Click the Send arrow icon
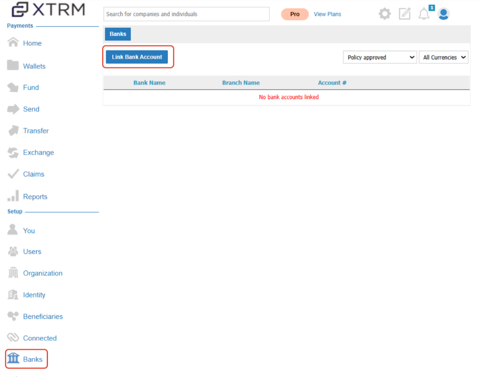 pyautogui.click(x=13, y=109)
